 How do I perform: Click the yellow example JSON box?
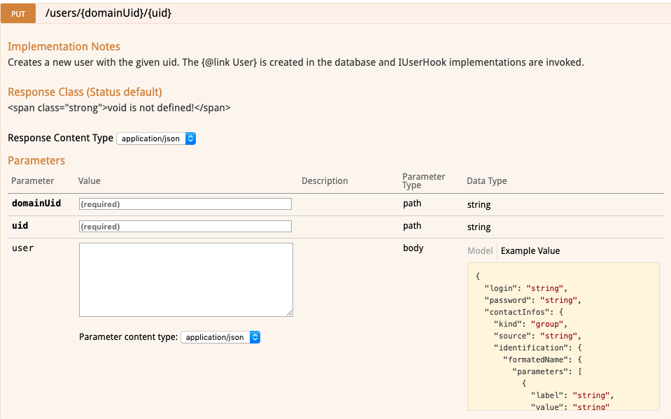(563, 336)
